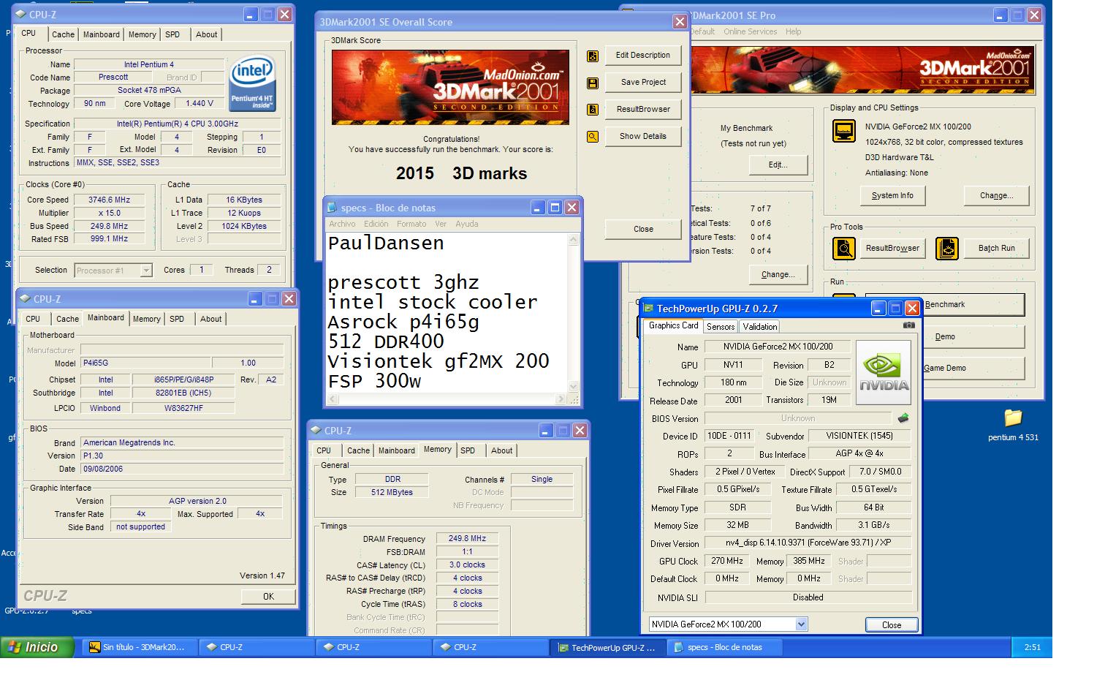Click the Batch Run icon in Pro Tools
The width and height of the screenshot is (1105, 691).
tap(947, 249)
